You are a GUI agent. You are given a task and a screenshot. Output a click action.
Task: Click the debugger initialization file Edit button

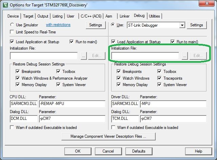pos(198,56)
